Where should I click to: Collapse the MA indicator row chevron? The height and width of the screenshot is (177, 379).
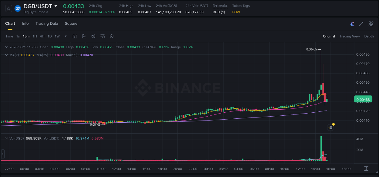tap(6, 55)
